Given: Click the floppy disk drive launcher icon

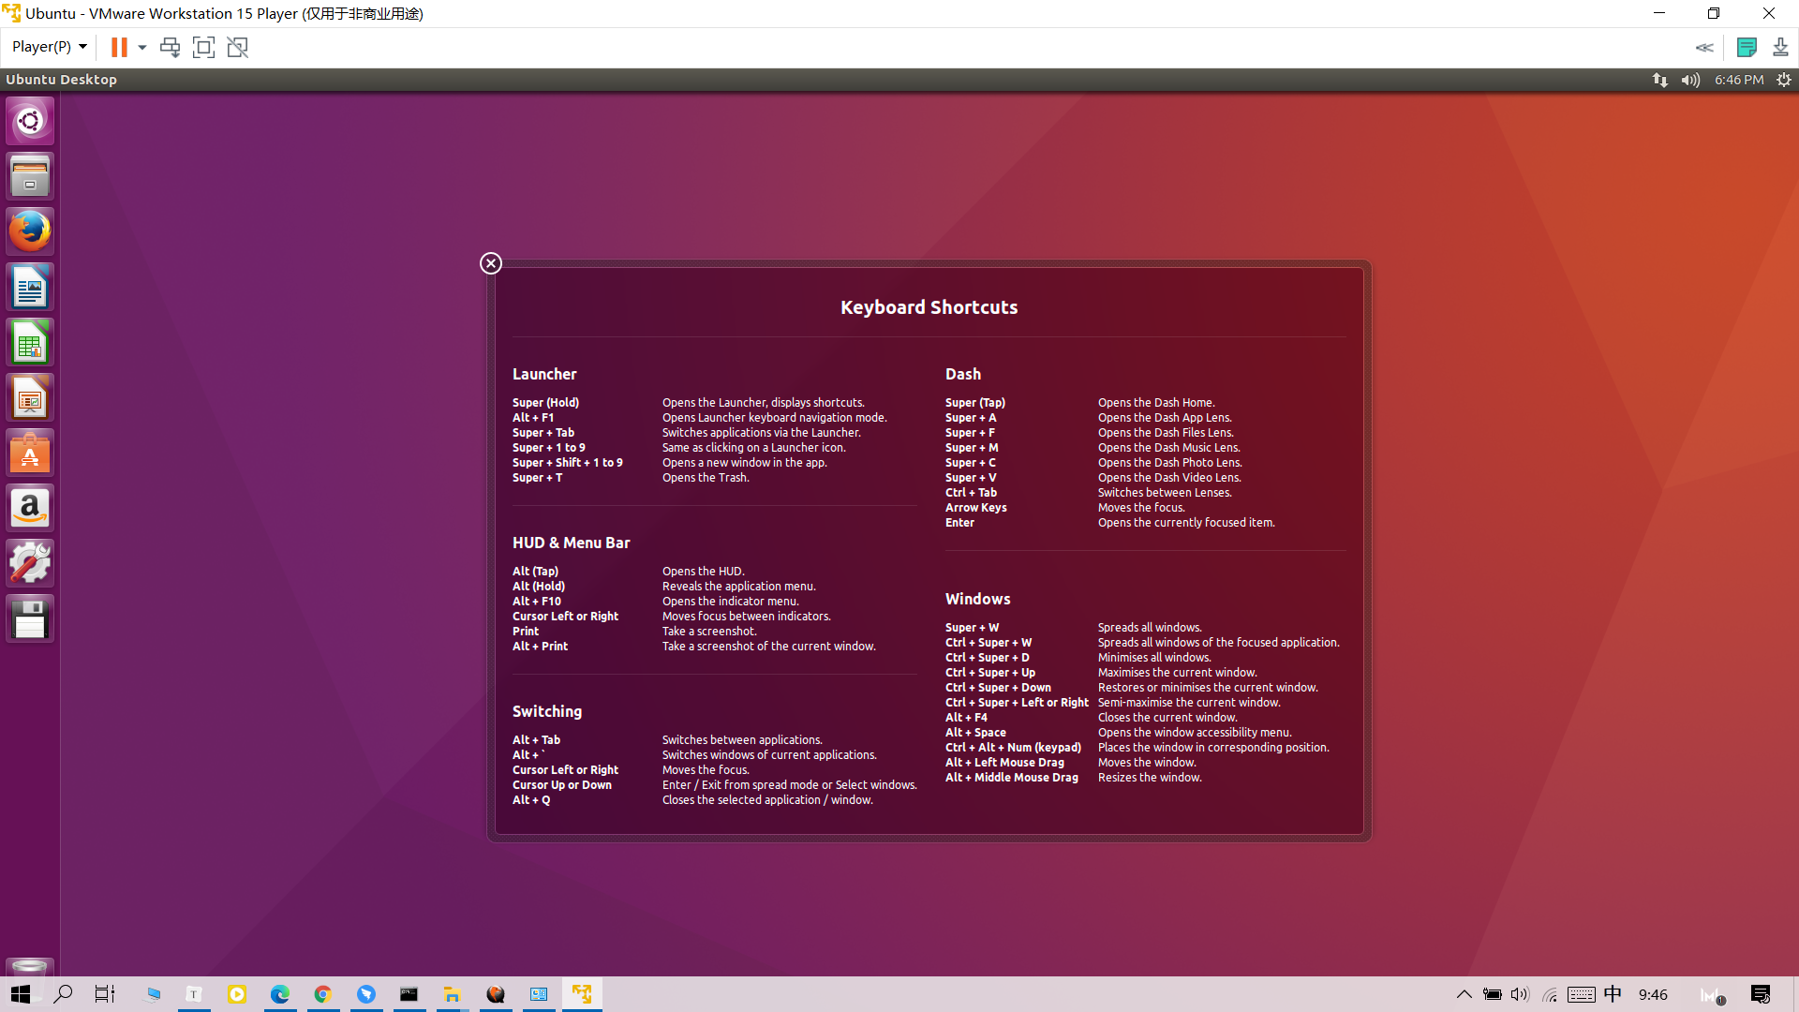Looking at the screenshot, I should pyautogui.click(x=30, y=619).
